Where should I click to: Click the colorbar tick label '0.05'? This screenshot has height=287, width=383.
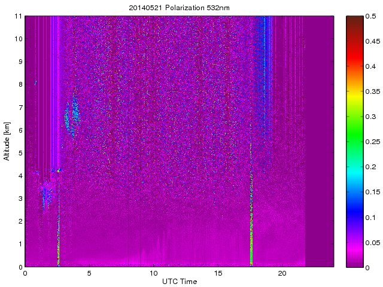pyautogui.click(x=373, y=243)
